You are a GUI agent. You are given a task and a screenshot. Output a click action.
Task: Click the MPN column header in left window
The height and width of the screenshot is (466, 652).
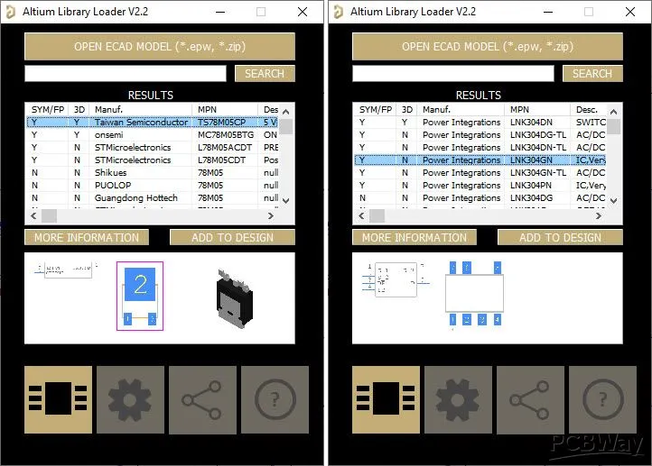pyautogui.click(x=225, y=110)
